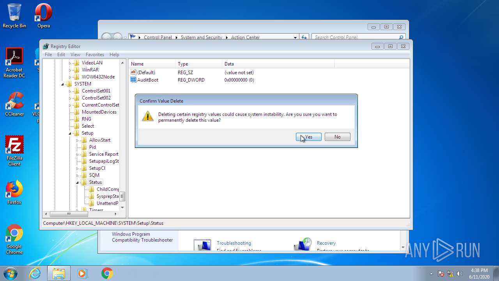499x281 pixels.
Task: Select the Pid folder icon
Action: coord(84,147)
